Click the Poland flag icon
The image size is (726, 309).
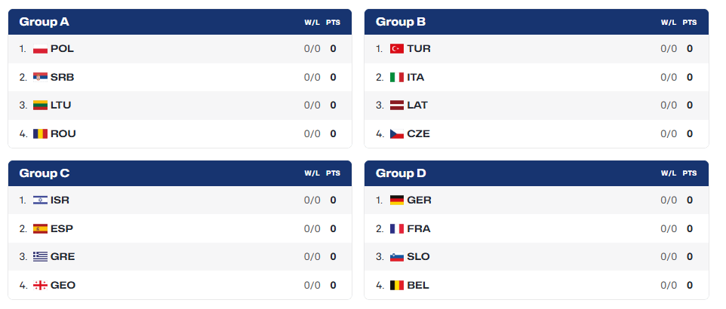point(40,48)
